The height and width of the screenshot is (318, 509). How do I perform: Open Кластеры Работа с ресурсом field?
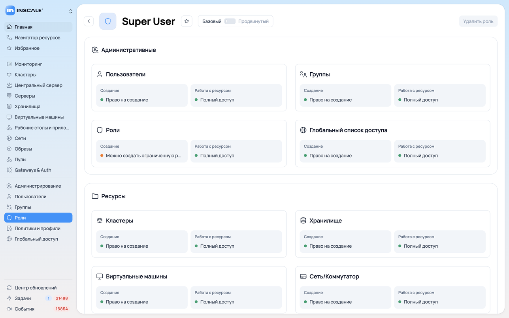coord(236,241)
